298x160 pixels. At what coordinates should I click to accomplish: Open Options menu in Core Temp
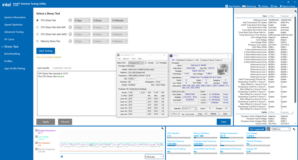pyautogui.click(x=126, y=59)
